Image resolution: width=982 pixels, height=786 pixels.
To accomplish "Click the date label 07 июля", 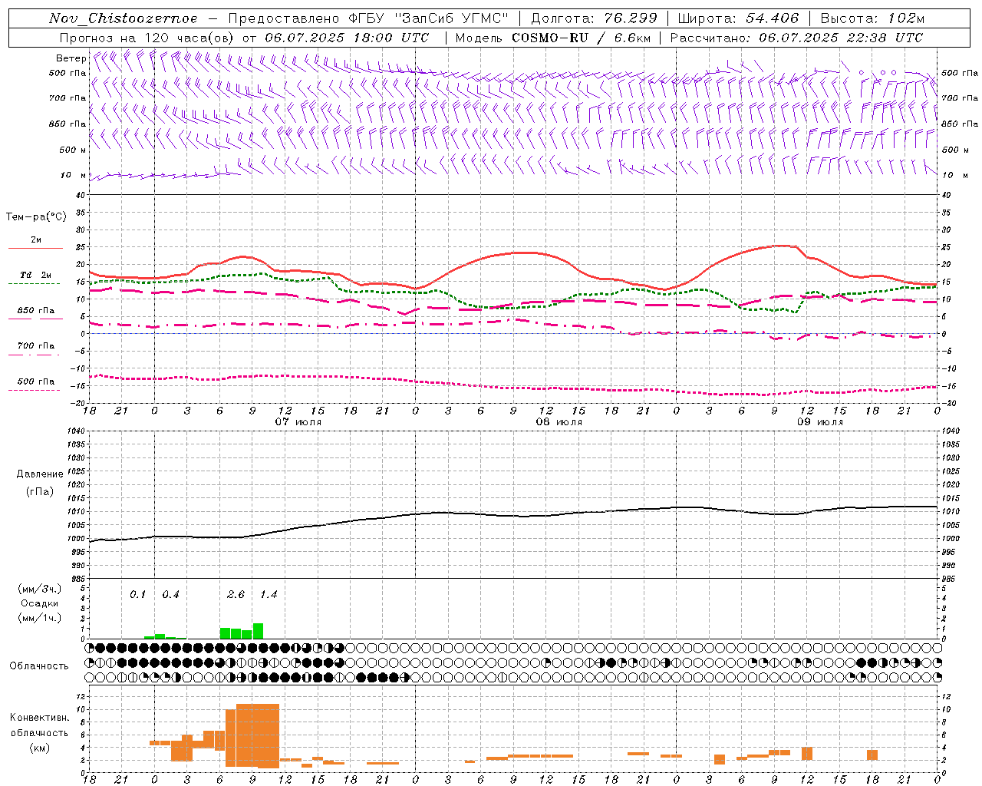I will coord(298,422).
